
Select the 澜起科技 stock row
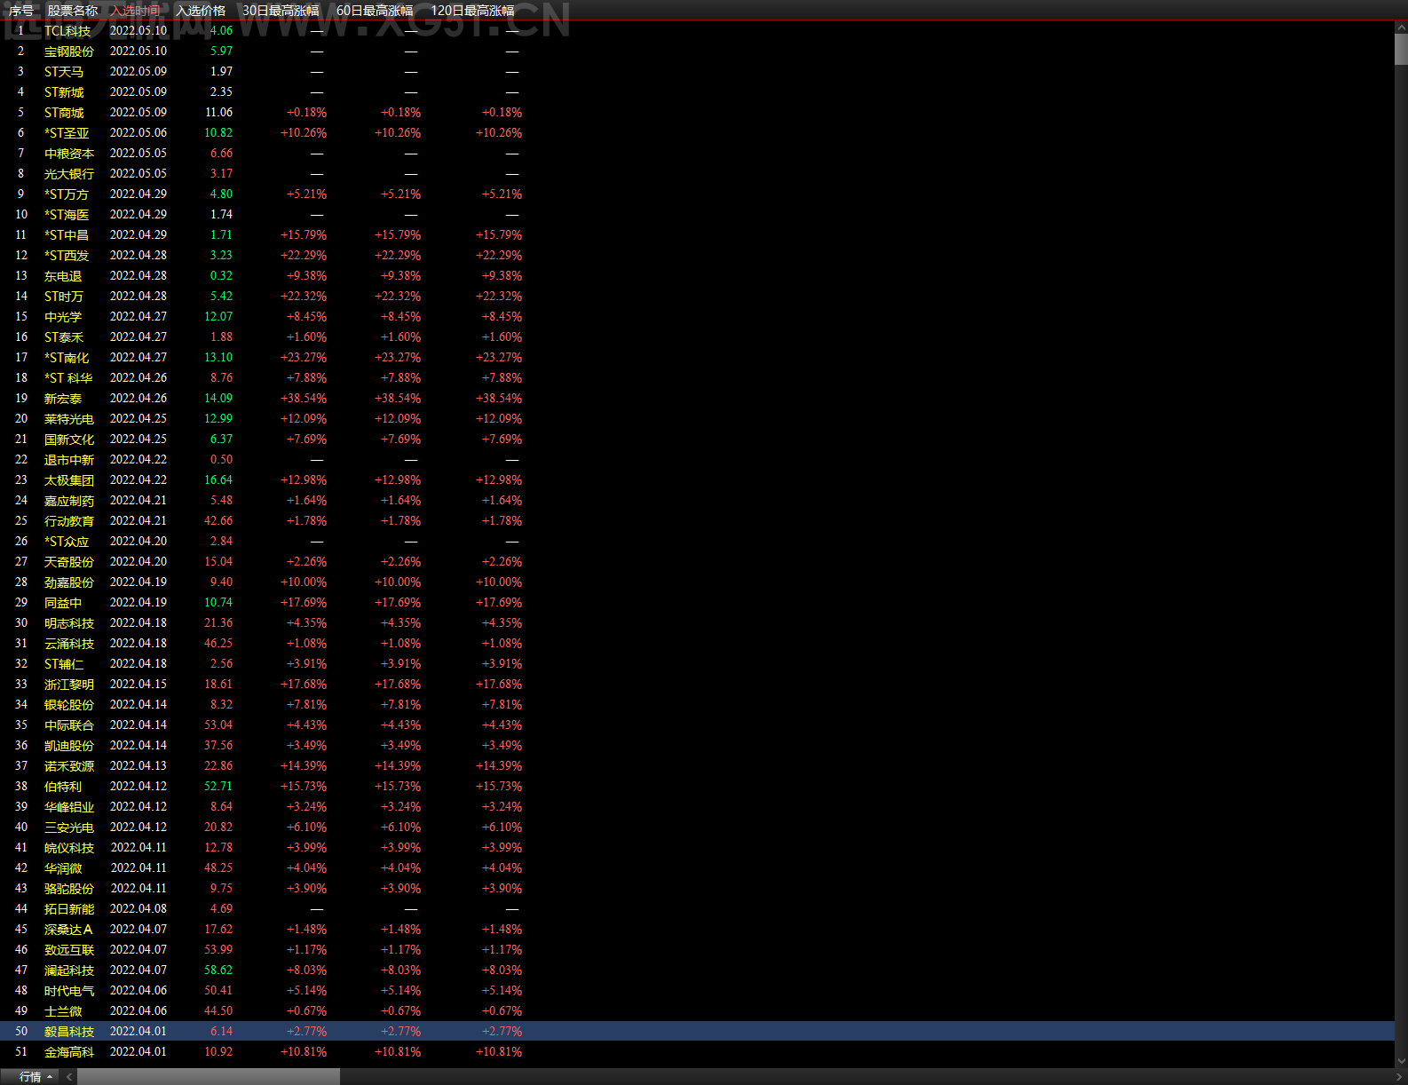(697, 970)
